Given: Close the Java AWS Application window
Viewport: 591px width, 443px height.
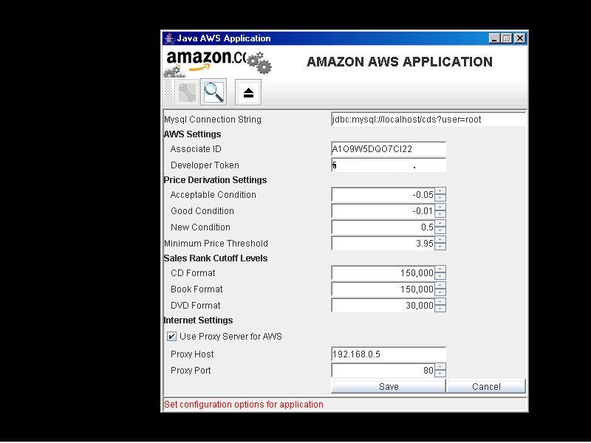Looking at the screenshot, I should click(x=520, y=38).
